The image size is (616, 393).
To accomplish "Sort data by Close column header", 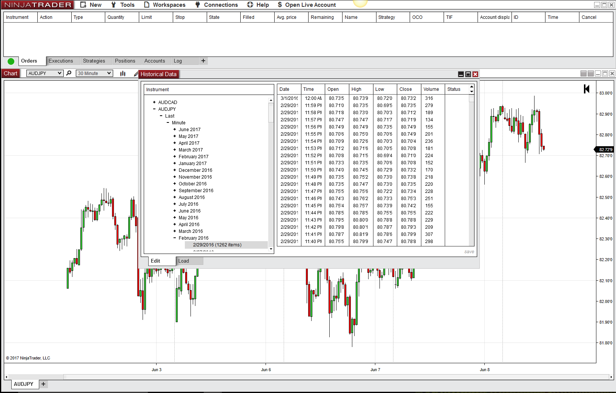I will point(409,89).
